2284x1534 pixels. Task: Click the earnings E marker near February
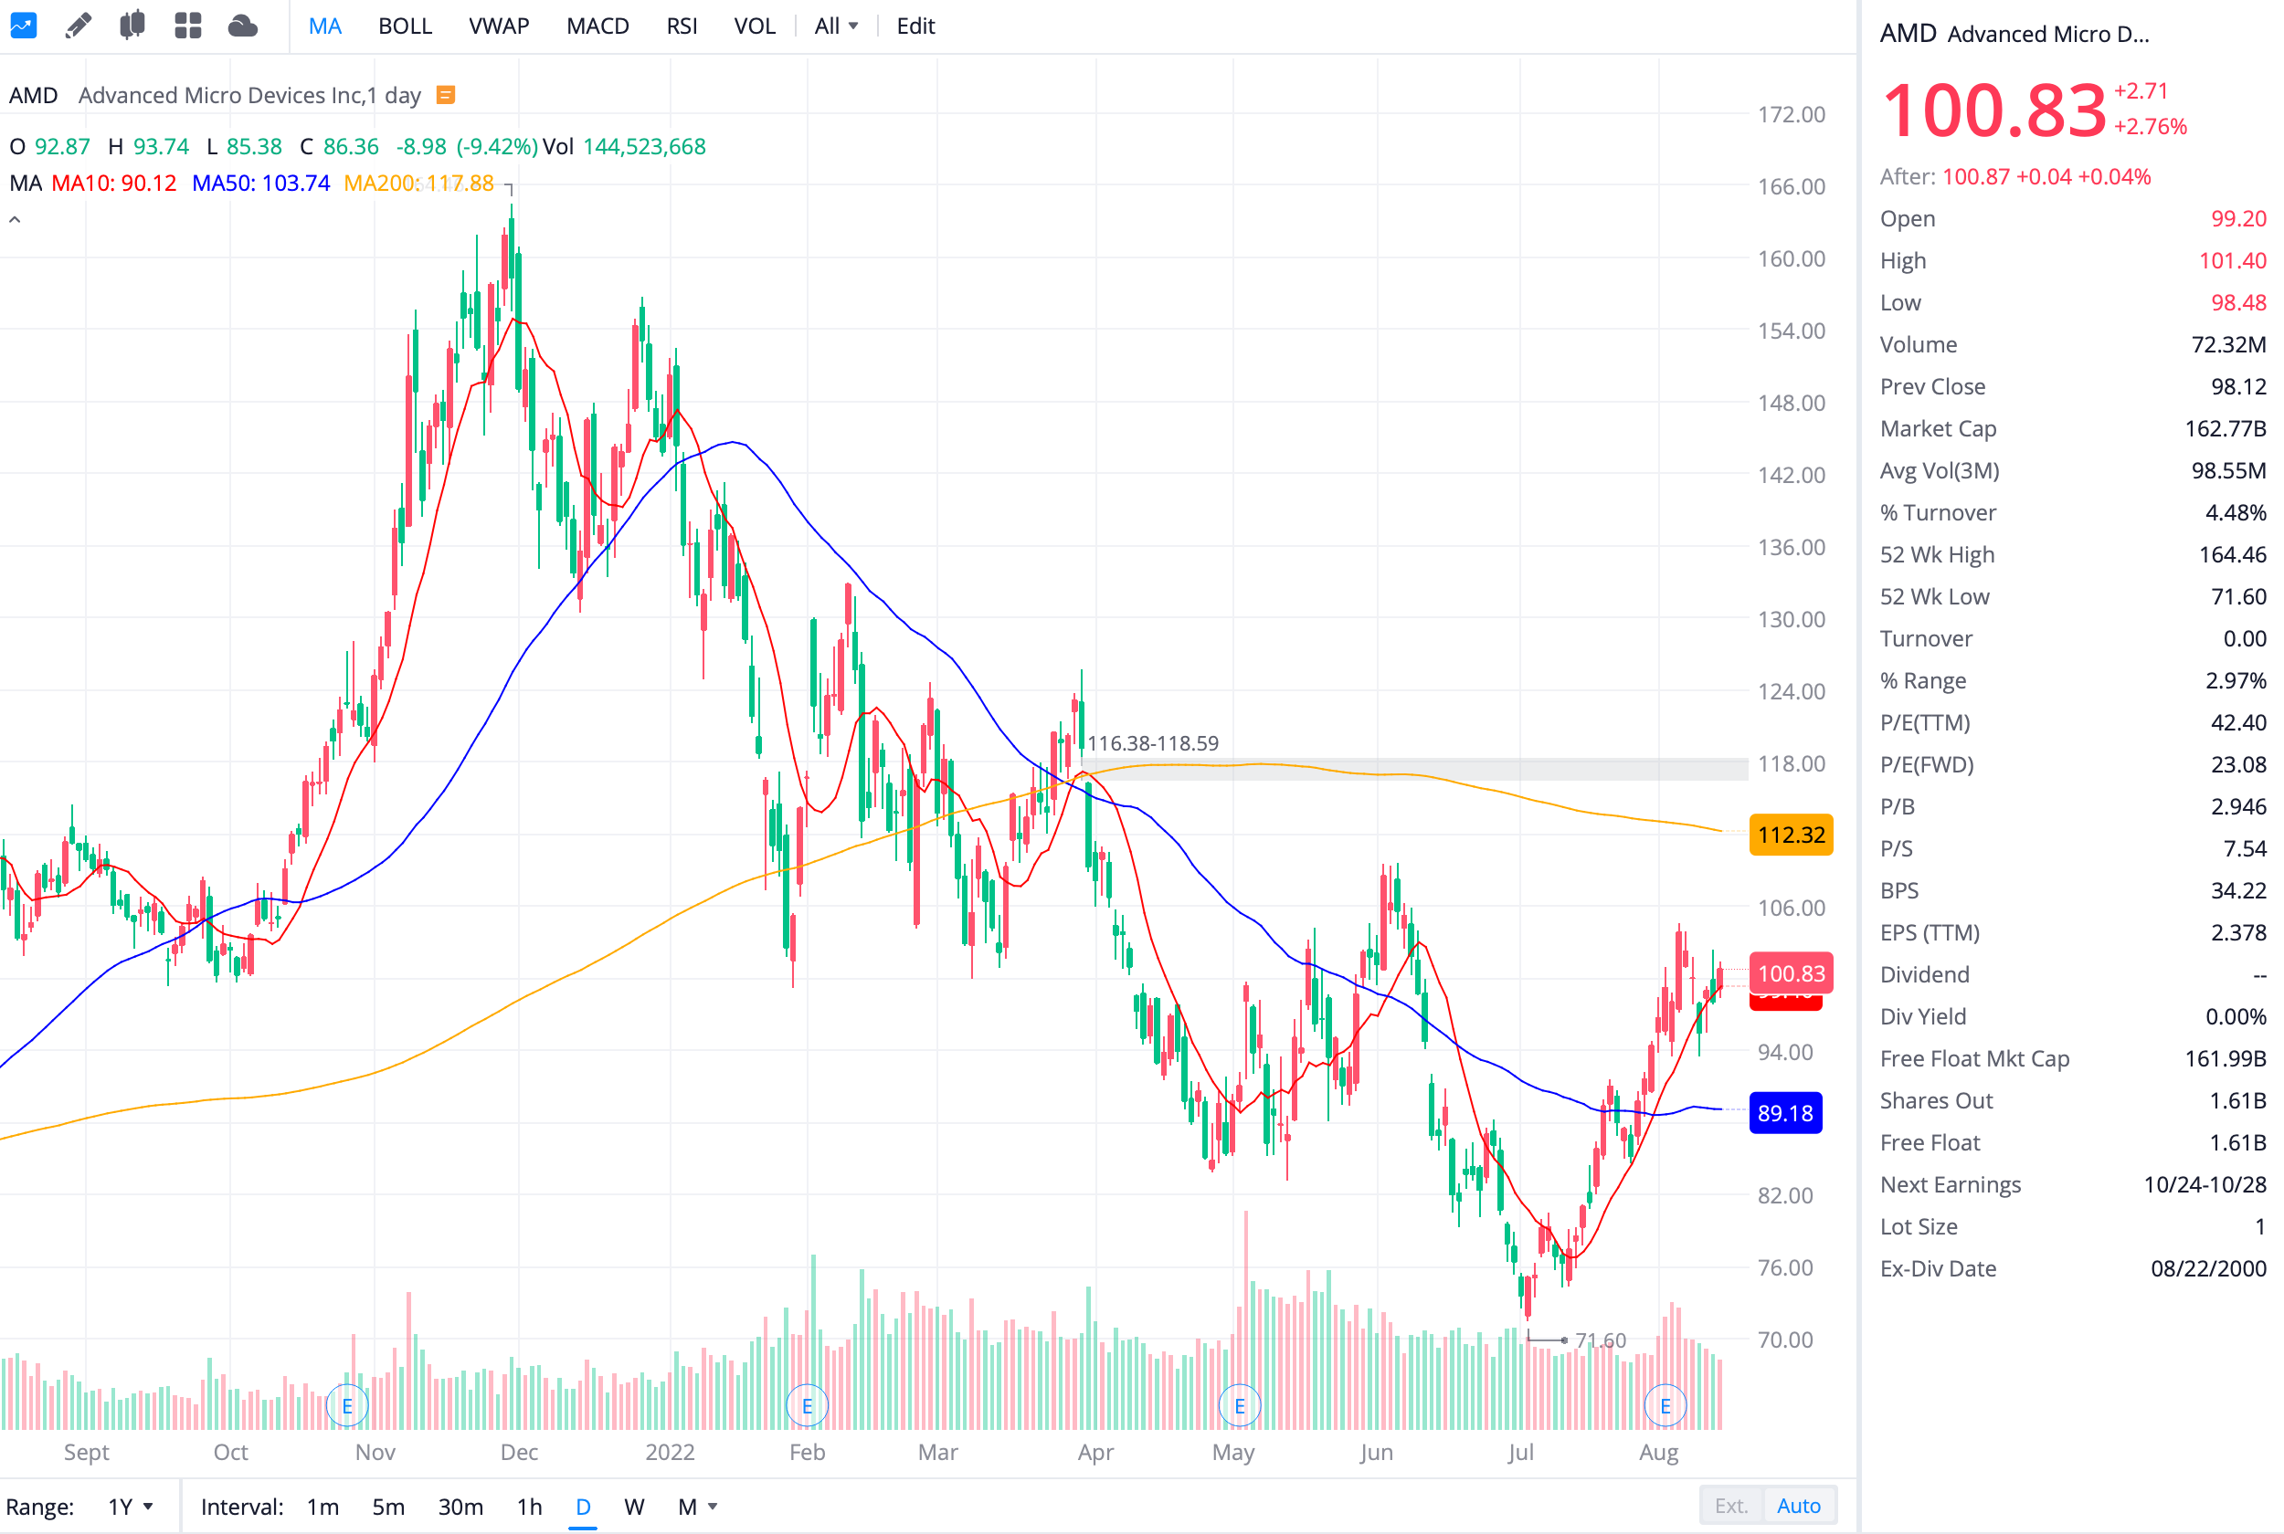pos(808,1404)
